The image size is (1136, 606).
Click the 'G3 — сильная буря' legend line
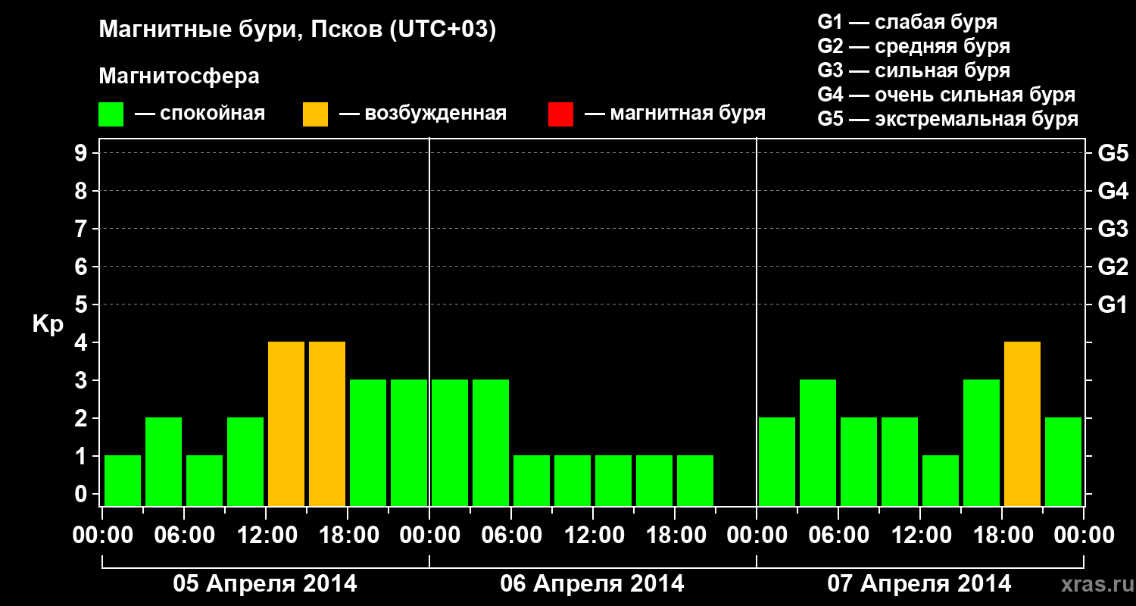913,70
